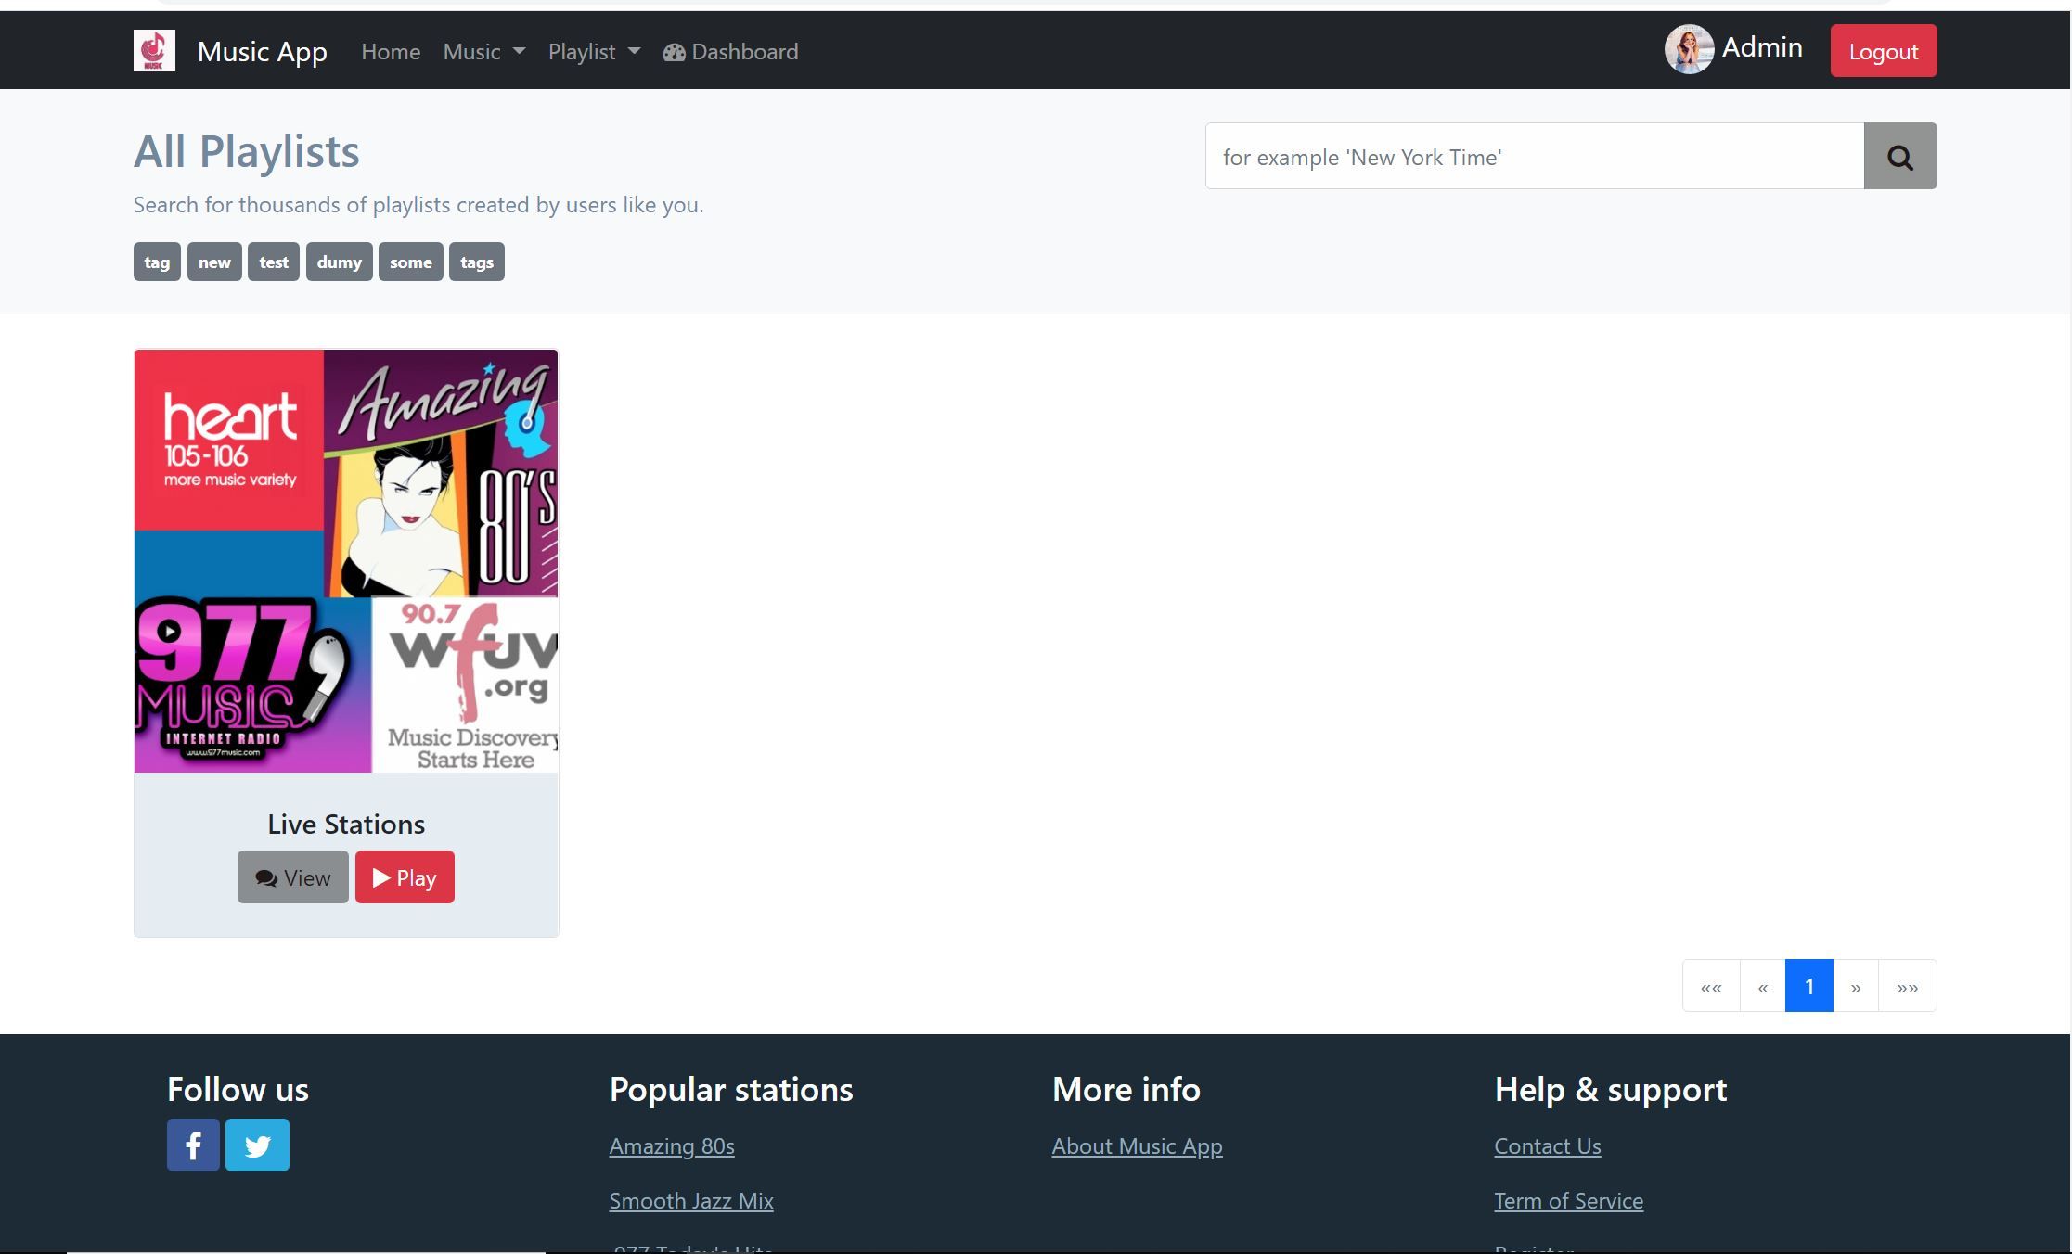
Task: Click the magnifying glass search button
Action: (1899, 157)
